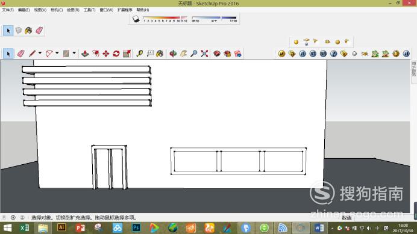The width and height of the screenshot is (417, 234).
Task: Adjust the shadow date month slider
Action: [x=165, y=18]
